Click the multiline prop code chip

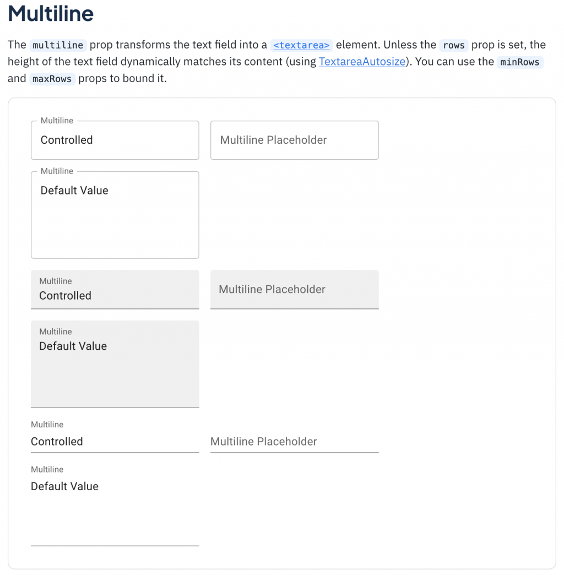[58, 45]
